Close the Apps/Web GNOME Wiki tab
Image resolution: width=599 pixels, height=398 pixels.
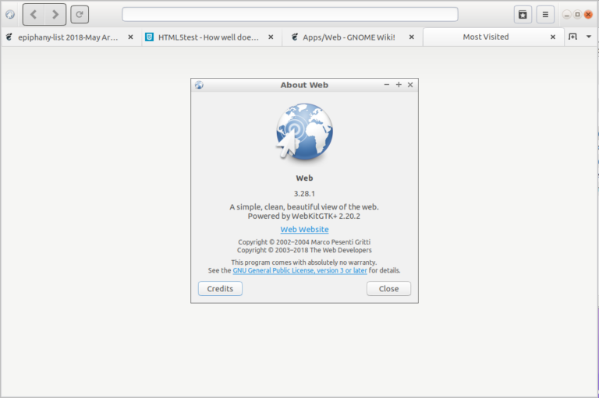coord(412,37)
